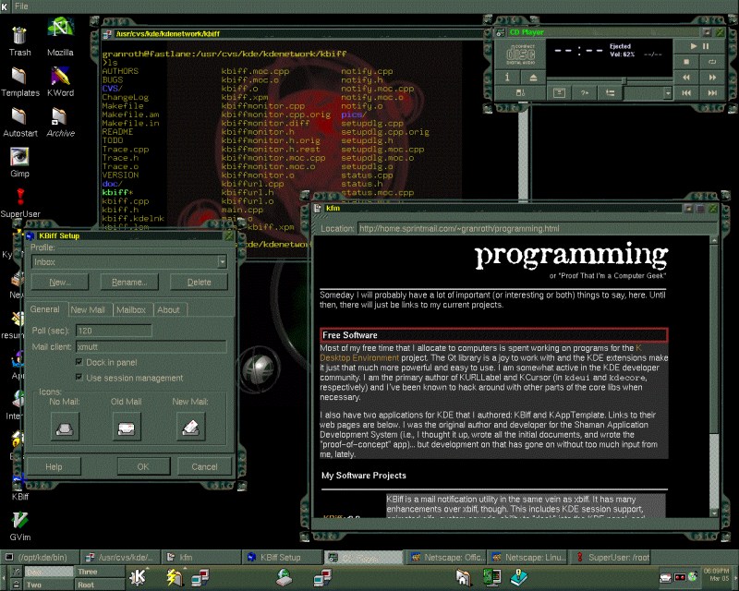Open the home folder panel icon
The image size is (739, 591).
click(x=464, y=577)
